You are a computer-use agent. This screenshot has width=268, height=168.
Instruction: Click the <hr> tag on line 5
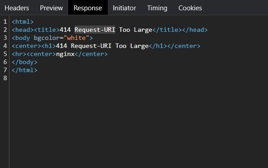[19, 54]
